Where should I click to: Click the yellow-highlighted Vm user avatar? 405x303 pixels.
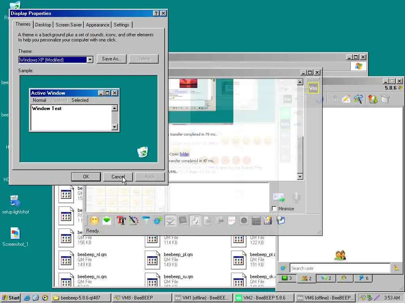pyautogui.click(x=313, y=88)
